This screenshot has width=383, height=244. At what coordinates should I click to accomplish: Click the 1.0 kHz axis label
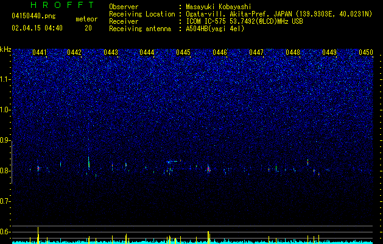click(5, 110)
